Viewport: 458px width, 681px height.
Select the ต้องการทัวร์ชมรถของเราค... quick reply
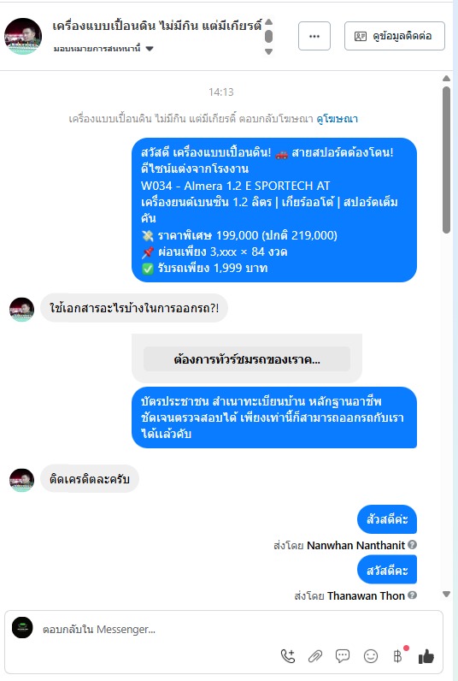click(247, 359)
